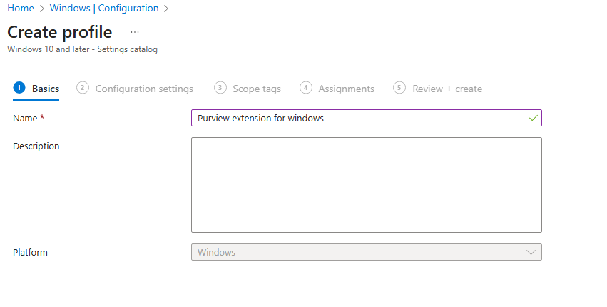Click the Create profile heading
Screen dimensions: 607x307
pyautogui.click(x=60, y=32)
